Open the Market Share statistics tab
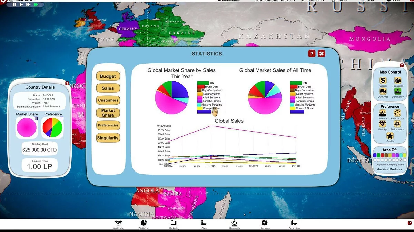Image resolution: width=414 pixels, height=232 pixels. (108, 113)
